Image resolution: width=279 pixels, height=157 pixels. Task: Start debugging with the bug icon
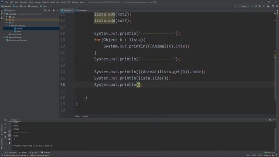256,6
